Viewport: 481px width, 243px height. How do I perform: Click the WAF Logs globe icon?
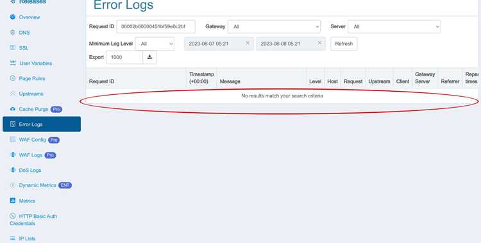coord(13,155)
